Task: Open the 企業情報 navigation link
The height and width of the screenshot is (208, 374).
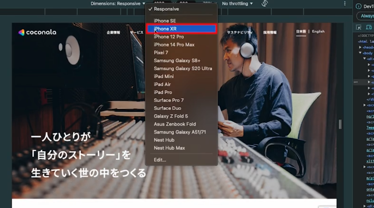Action: click(113, 33)
